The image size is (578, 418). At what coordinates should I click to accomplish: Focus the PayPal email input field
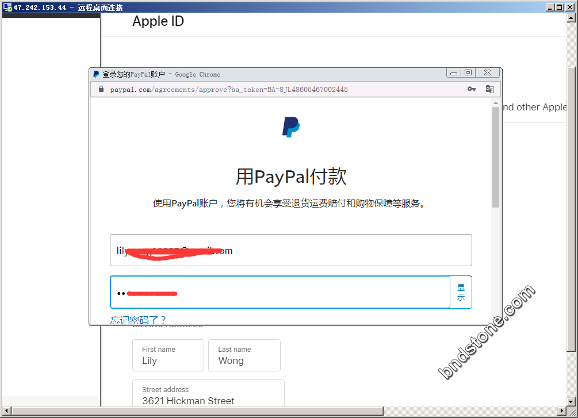point(291,250)
